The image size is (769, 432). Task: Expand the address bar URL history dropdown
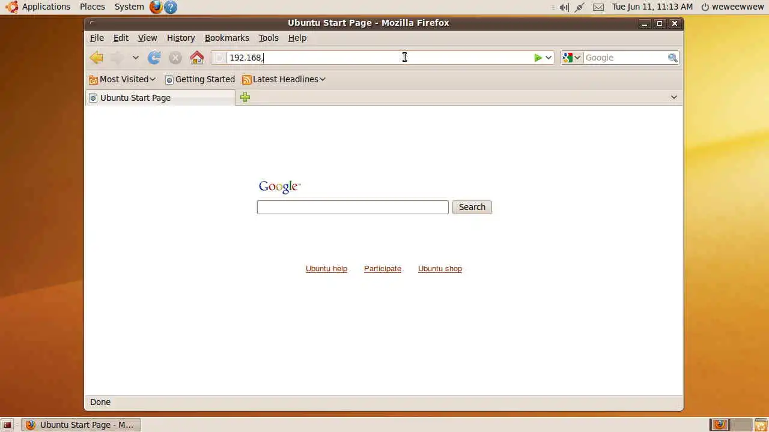(x=549, y=58)
